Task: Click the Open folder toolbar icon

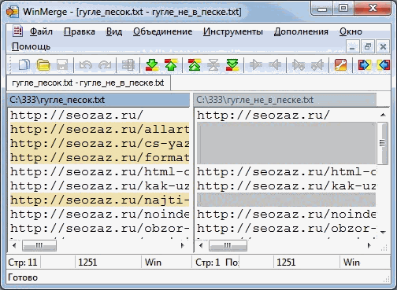Action: pos(43,64)
